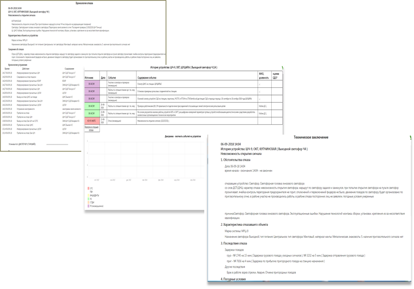
Task: Click the green РЗ legend swatch
Action: coord(88,199)
